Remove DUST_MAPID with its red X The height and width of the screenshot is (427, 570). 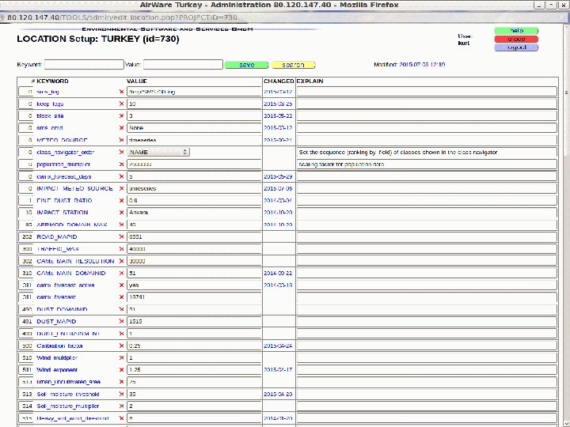click(x=121, y=321)
